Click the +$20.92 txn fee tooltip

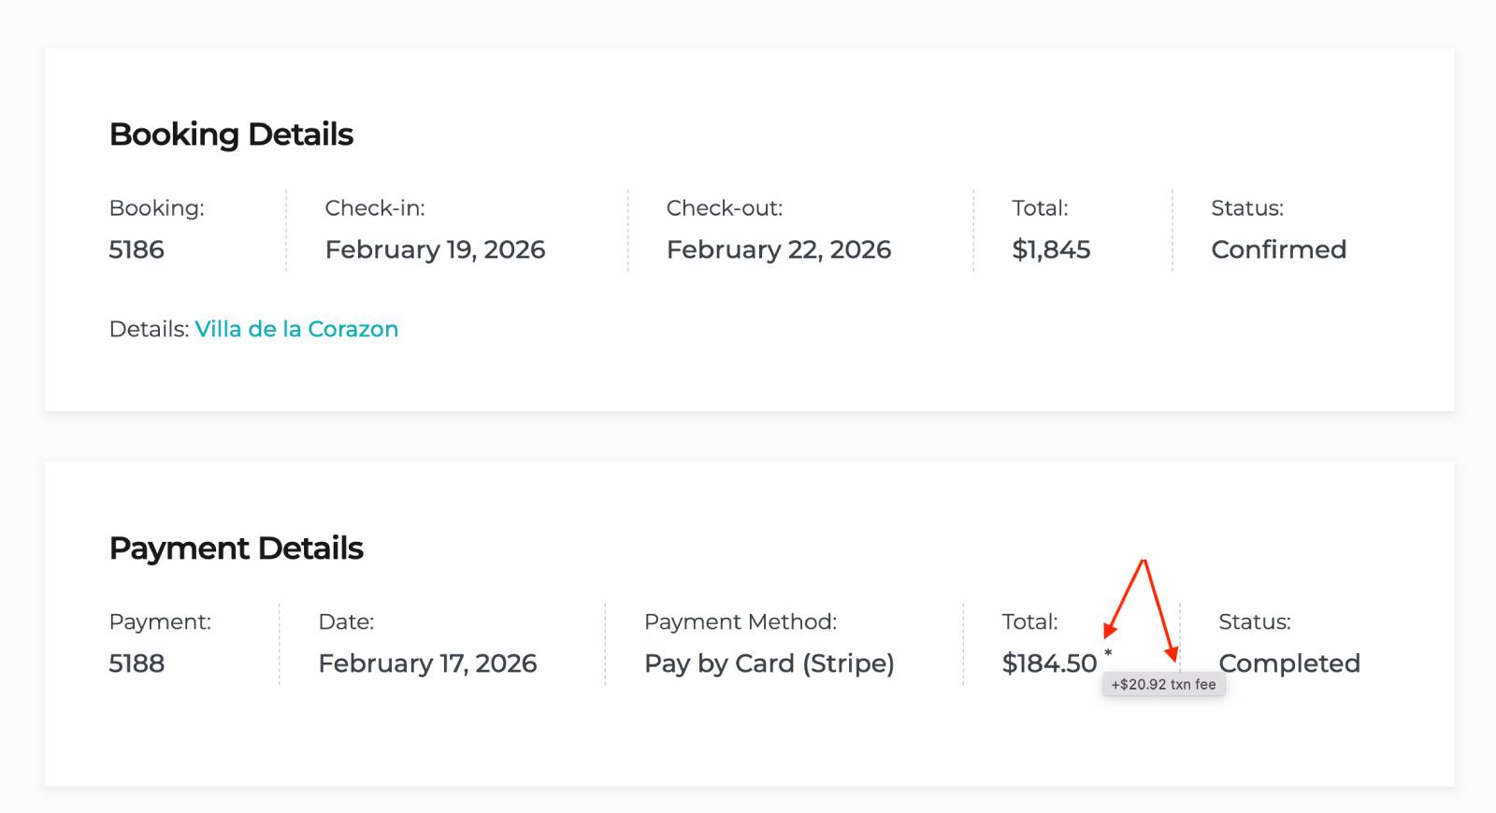click(1163, 685)
